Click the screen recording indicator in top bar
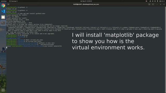166x93 pixels. [146, 1]
